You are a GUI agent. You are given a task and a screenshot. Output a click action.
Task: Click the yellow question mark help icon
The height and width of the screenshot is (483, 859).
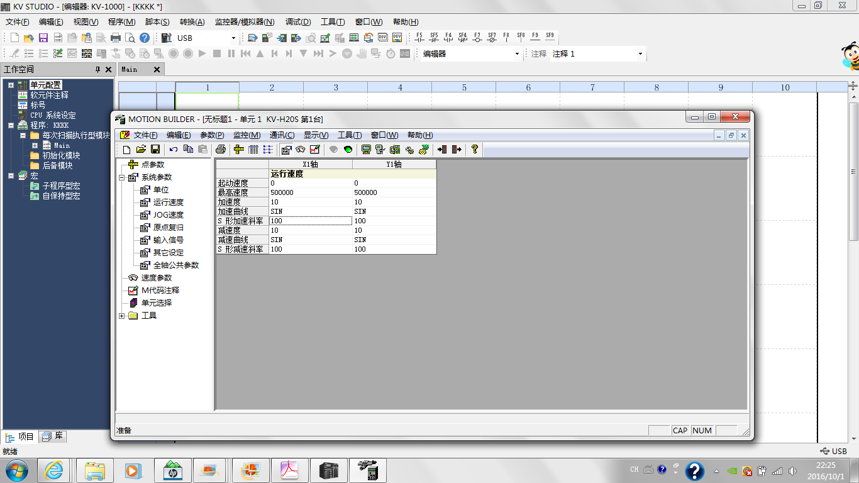pos(475,150)
